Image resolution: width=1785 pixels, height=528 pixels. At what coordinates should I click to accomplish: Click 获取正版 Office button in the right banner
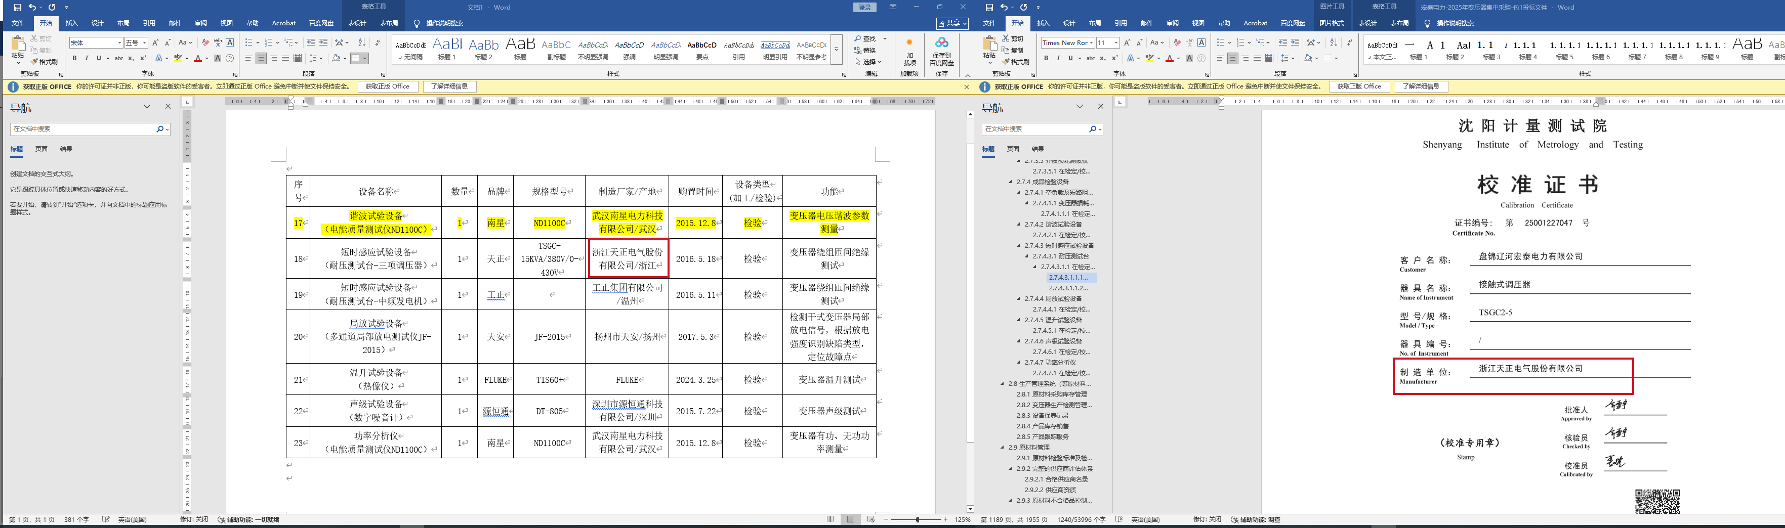(x=1359, y=87)
